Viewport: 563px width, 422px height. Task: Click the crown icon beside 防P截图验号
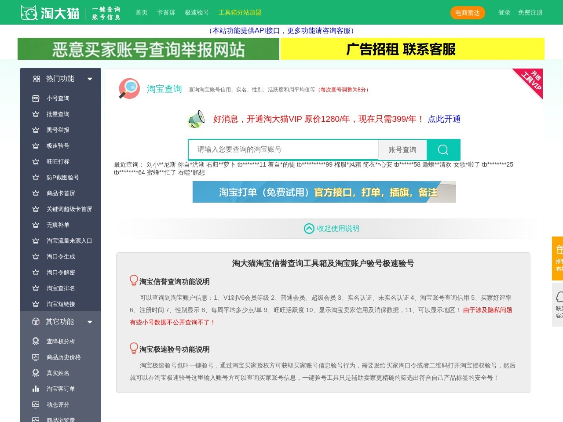36,178
